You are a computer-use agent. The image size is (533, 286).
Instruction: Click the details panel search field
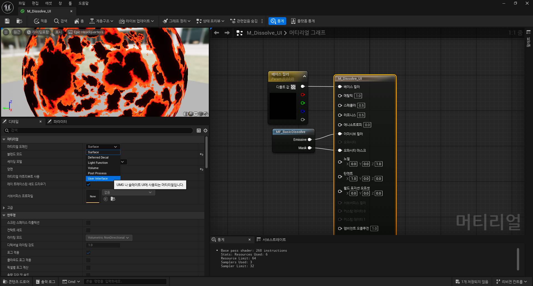coord(98,130)
